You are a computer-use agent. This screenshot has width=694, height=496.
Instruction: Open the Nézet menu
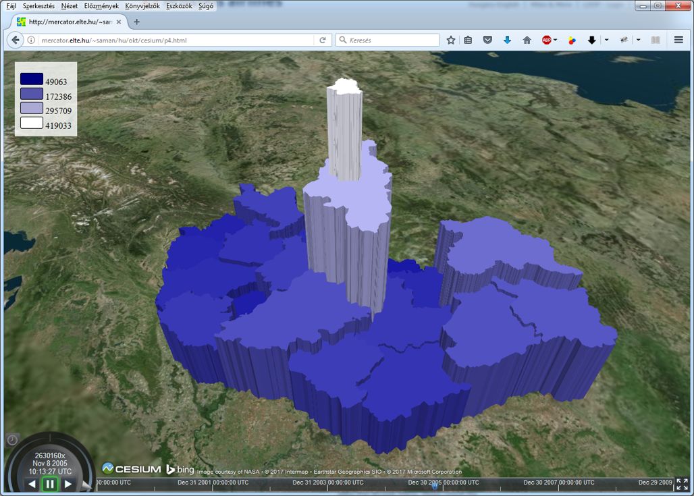[69, 6]
